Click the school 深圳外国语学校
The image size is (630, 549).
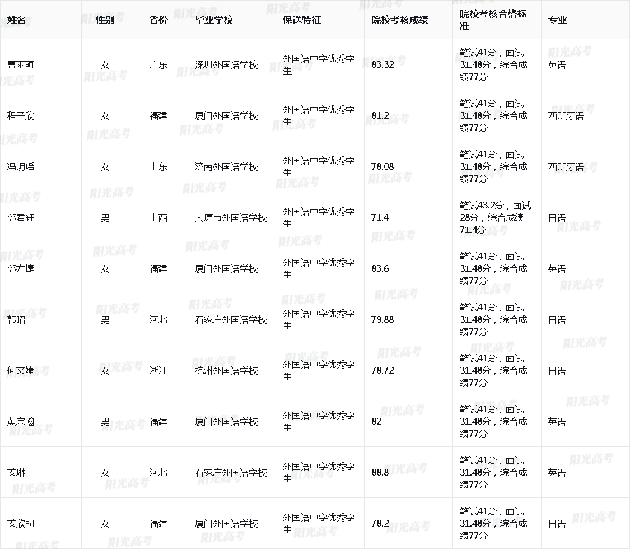pos(226,65)
